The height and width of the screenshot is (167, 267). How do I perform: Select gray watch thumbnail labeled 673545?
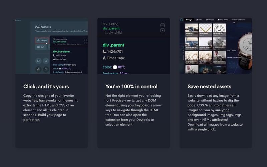coord(219,44)
